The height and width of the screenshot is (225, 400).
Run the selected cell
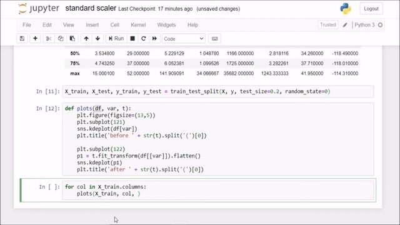click(116, 39)
